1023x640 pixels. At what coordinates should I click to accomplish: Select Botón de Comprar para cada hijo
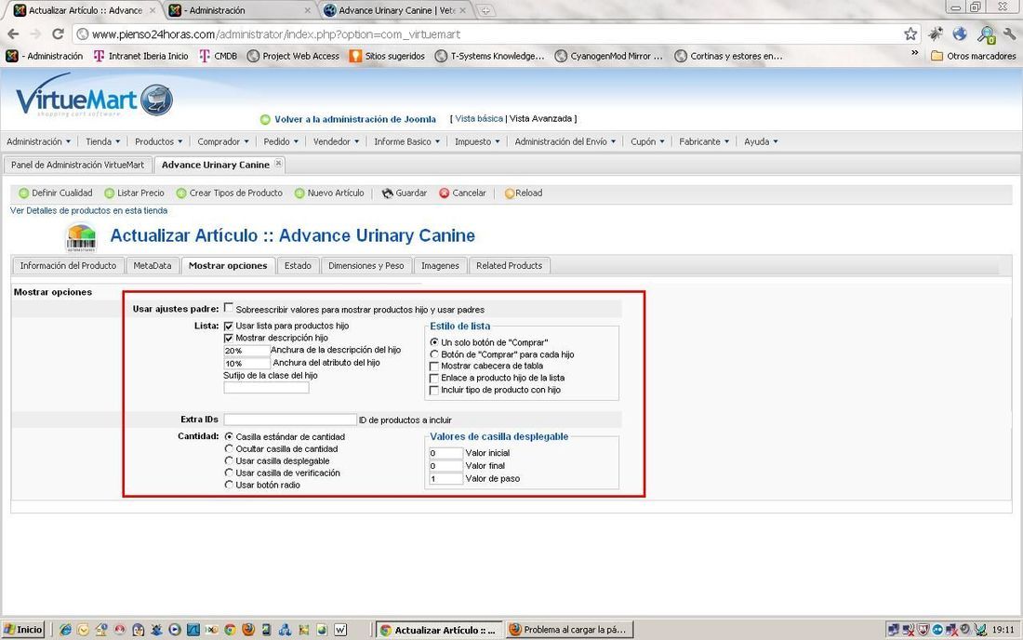point(434,354)
